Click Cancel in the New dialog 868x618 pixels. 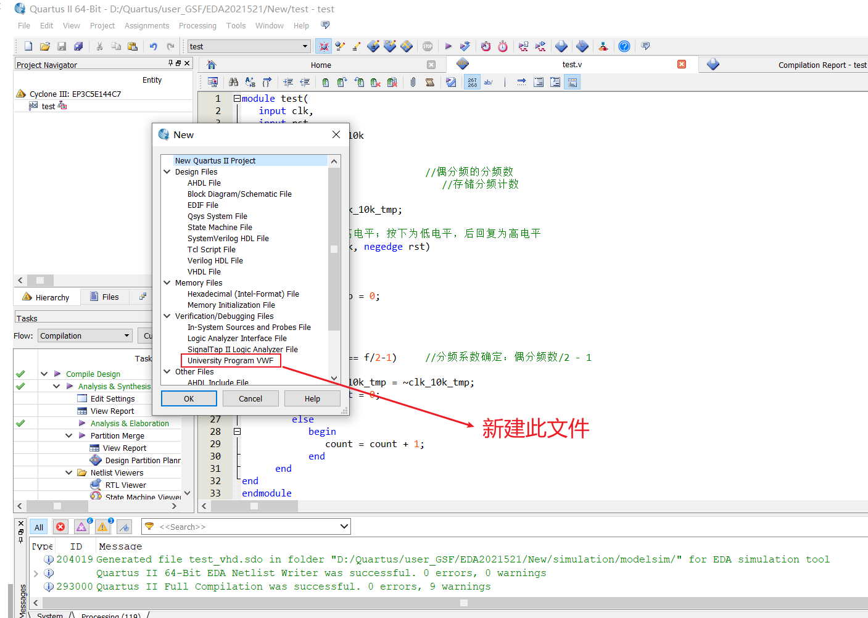(250, 398)
